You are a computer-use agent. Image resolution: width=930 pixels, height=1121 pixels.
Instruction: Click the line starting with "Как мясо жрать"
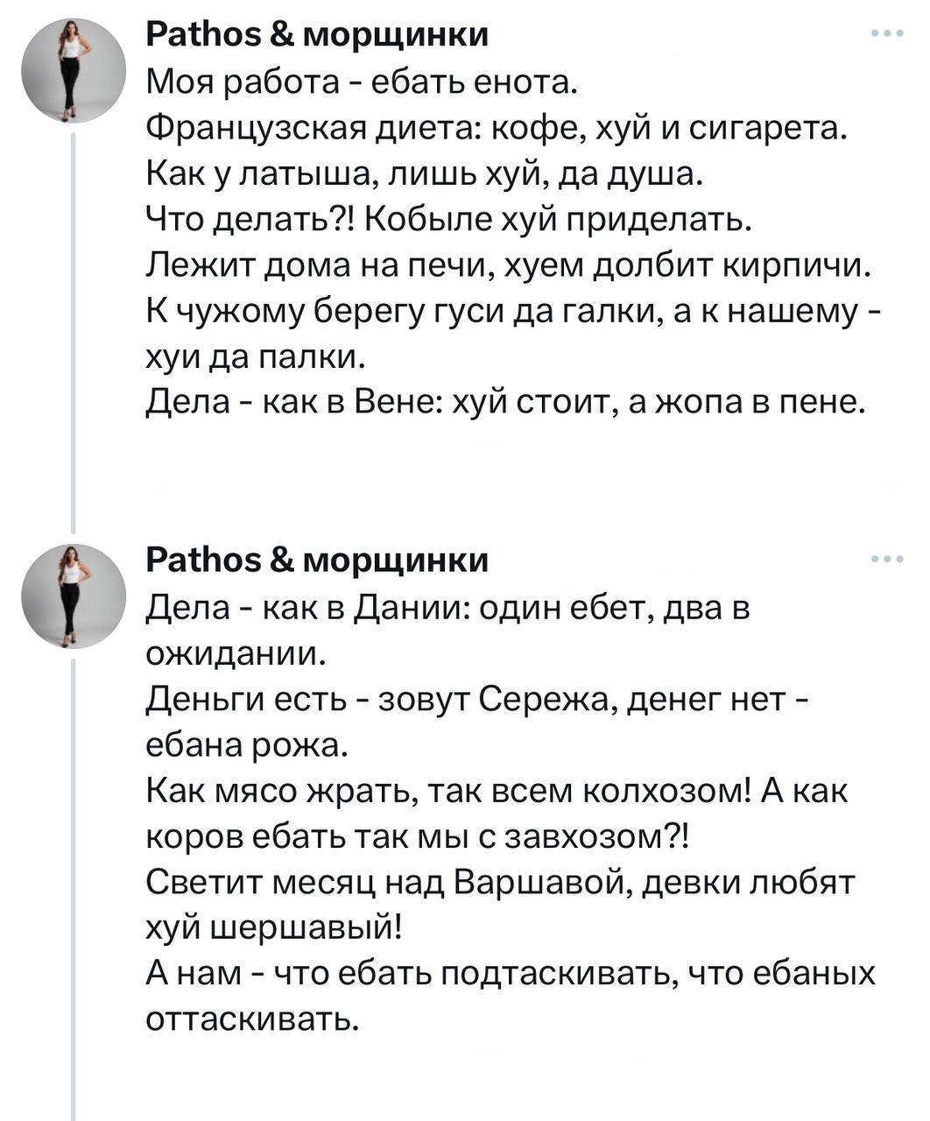(495, 792)
